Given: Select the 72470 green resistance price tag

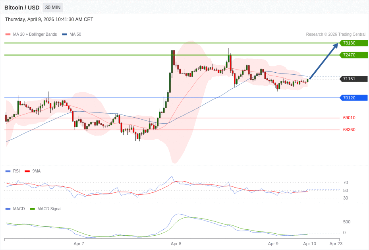Looking at the screenshot, I should click(354, 55).
